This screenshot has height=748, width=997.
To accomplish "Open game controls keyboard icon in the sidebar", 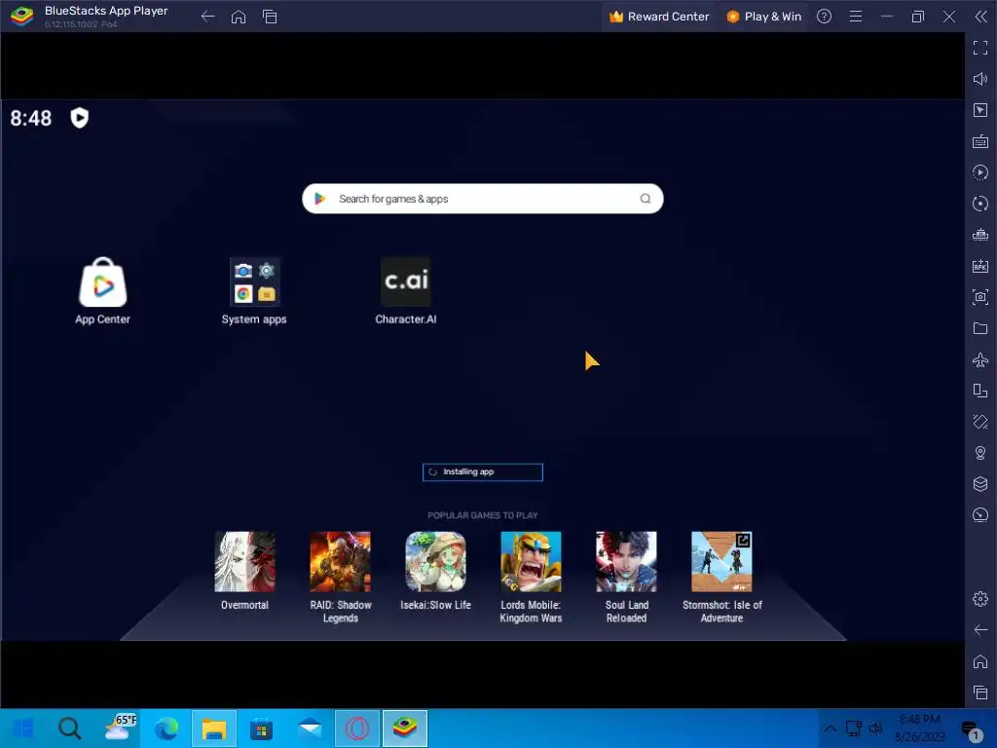I will [980, 141].
